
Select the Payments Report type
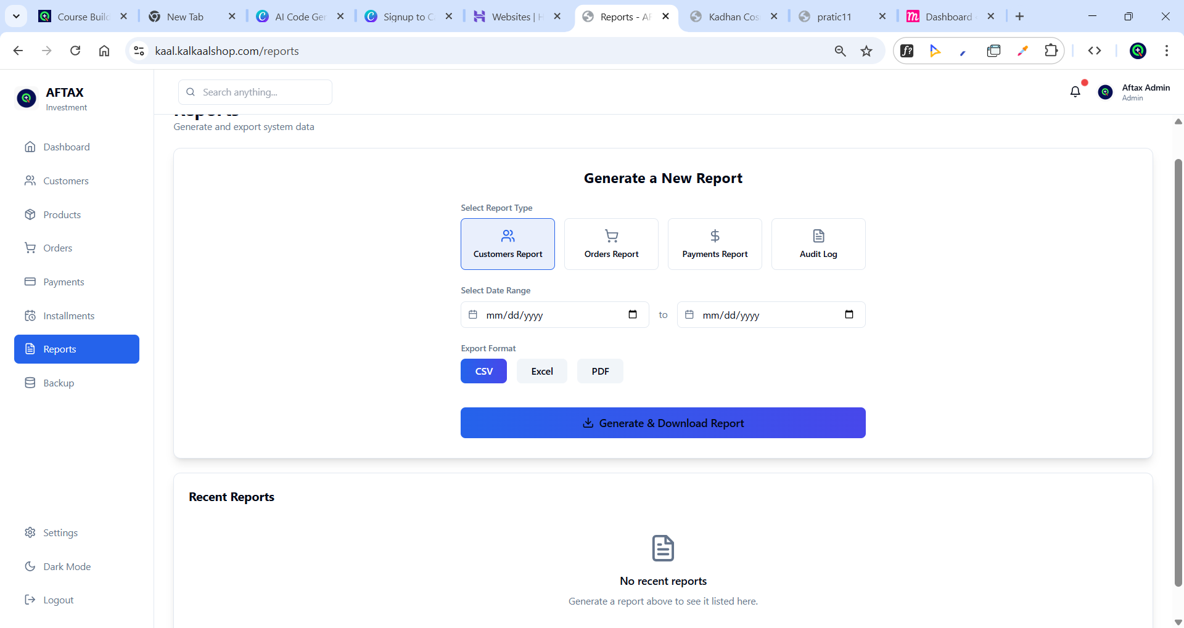715,244
